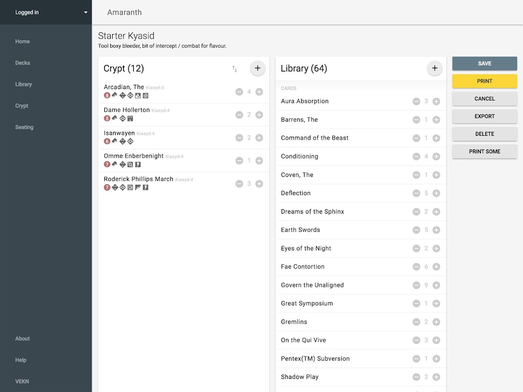Screen dimensions: 523x392
Task: Go to Home in sidebar
Action: click(23, 41)
